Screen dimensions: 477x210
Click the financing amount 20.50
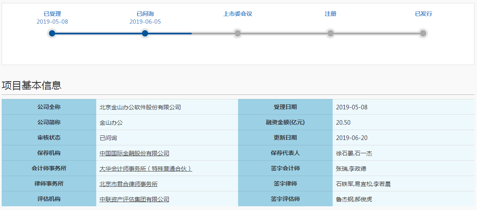(x=343, y=123)
